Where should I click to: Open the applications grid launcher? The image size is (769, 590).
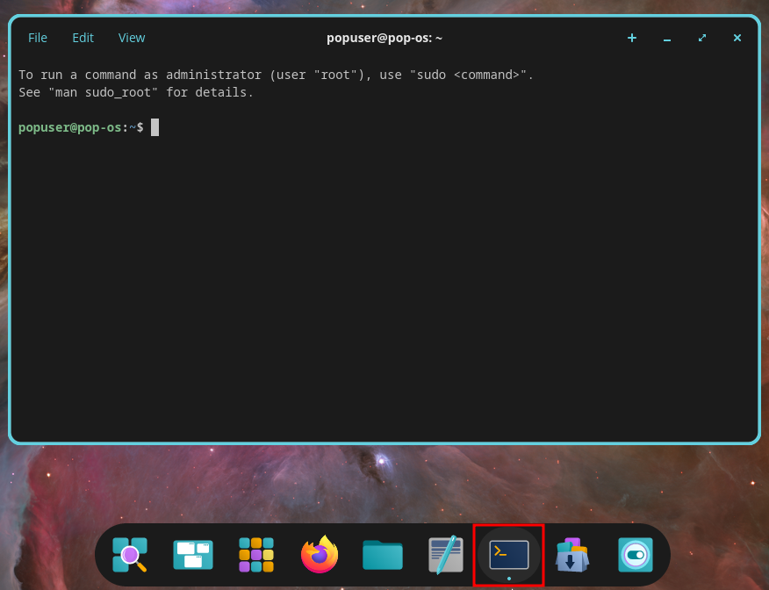(x=255, y=555)
